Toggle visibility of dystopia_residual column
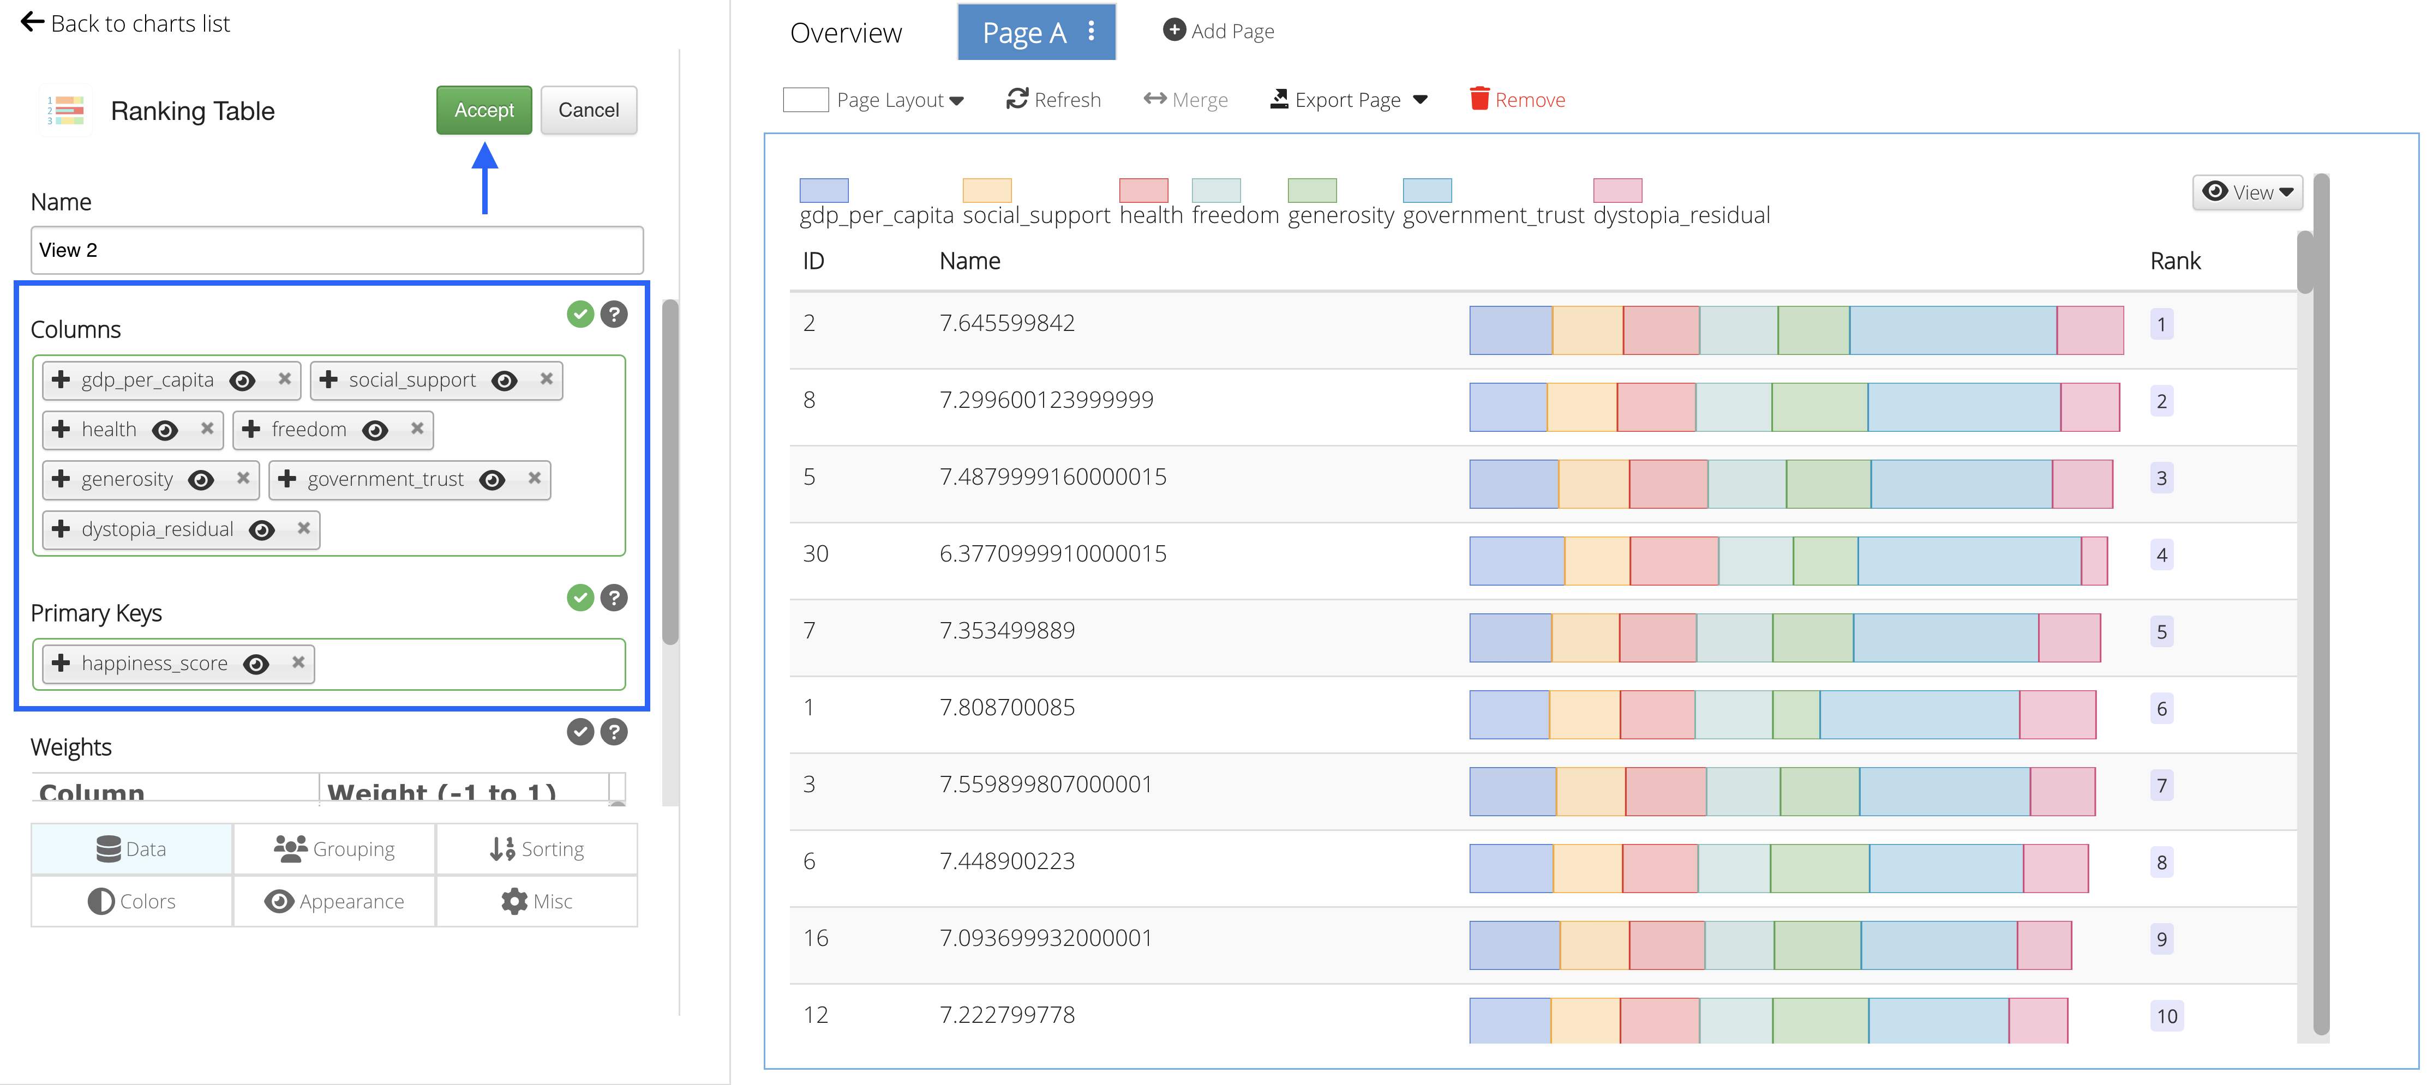Image resolution: width=2433 pixels, height=1085 pixels. pyautogui.click(x=262, y=530)
